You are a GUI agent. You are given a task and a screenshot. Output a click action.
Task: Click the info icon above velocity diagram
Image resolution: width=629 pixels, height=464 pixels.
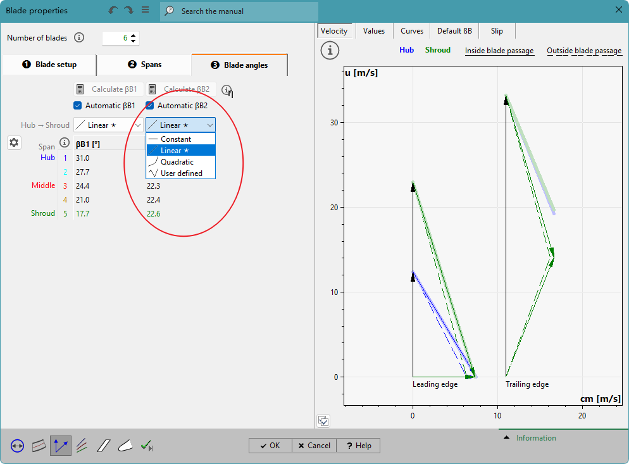[330, 51]
